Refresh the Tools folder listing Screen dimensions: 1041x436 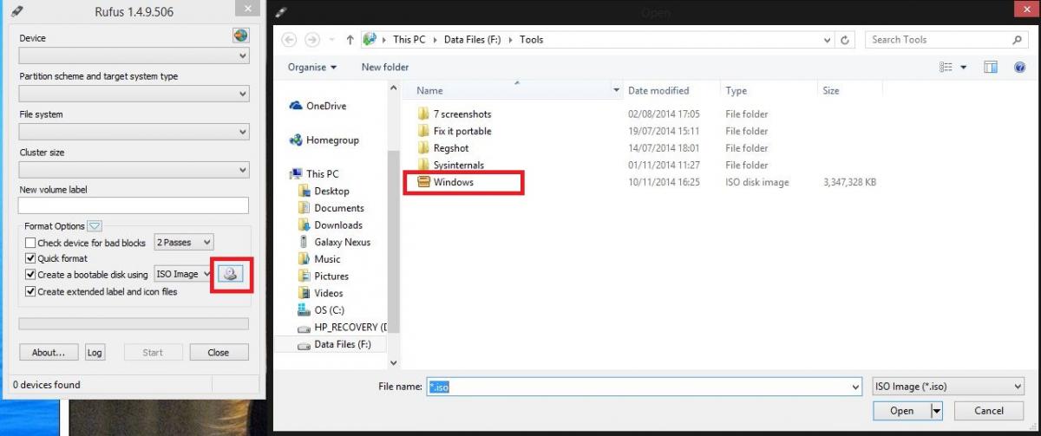(846, 40)
